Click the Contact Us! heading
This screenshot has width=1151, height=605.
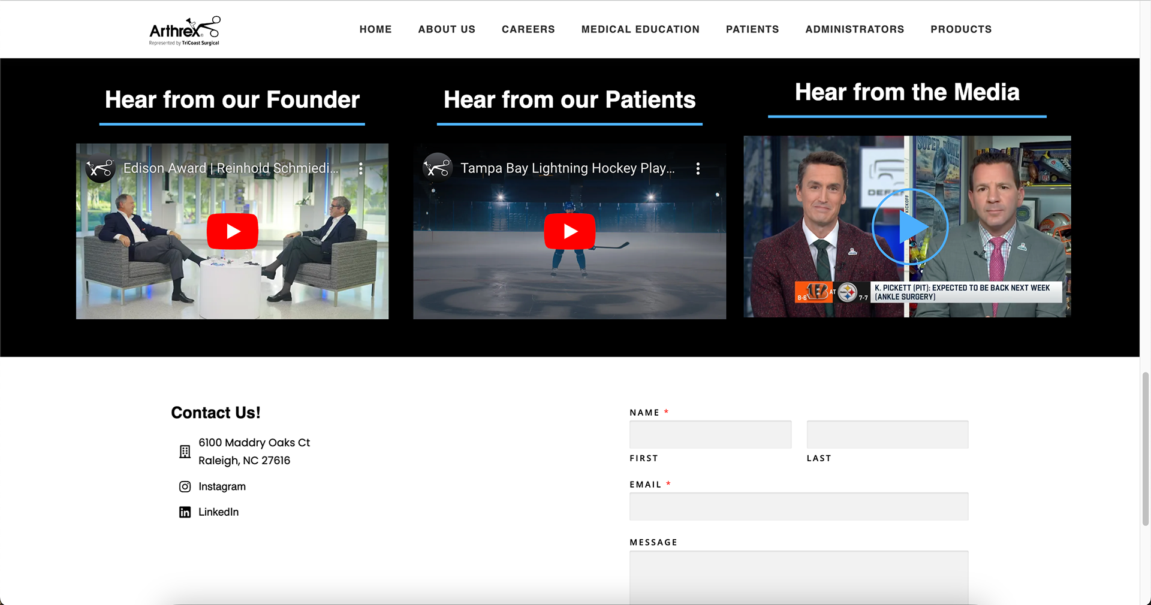click(216, 413)
